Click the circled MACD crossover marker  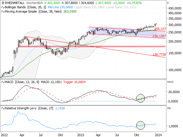[140, 98]
